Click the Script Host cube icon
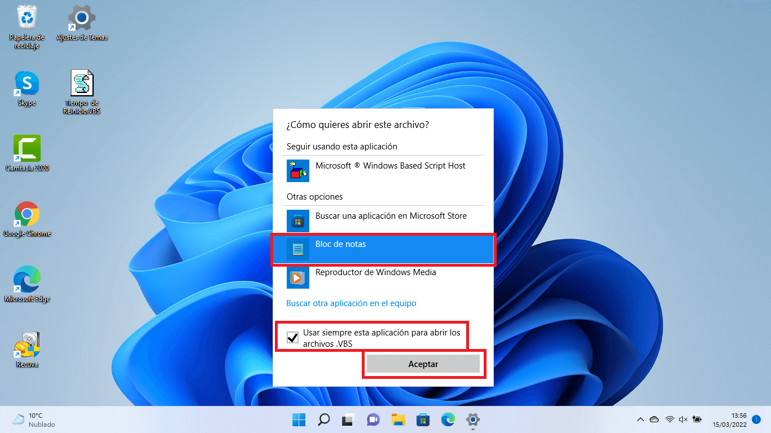The height and width of the screenshot is (433, 771). tap(298, 170)
